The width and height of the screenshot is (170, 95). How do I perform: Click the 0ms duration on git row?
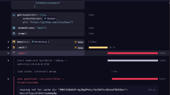(x=92, y=15)
